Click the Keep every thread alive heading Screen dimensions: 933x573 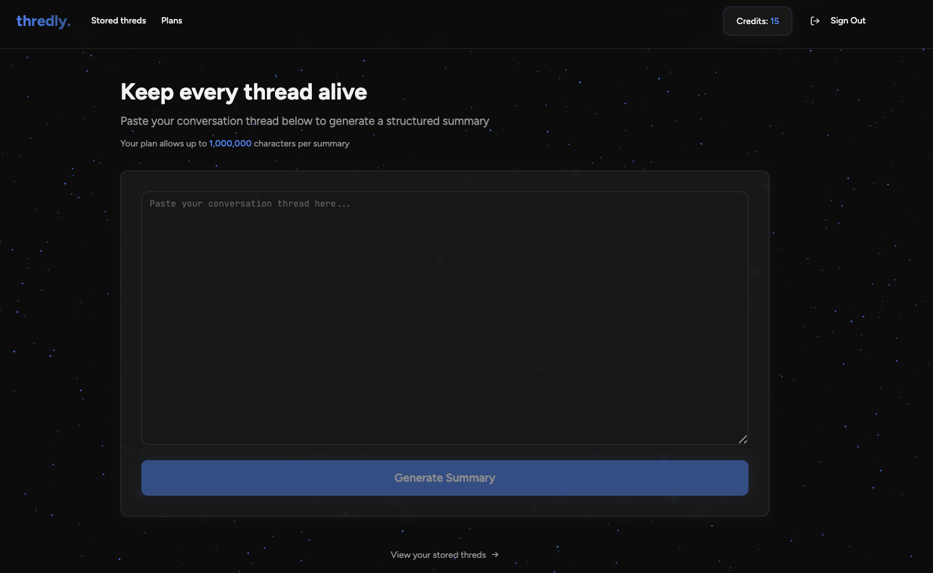point(243,92)
